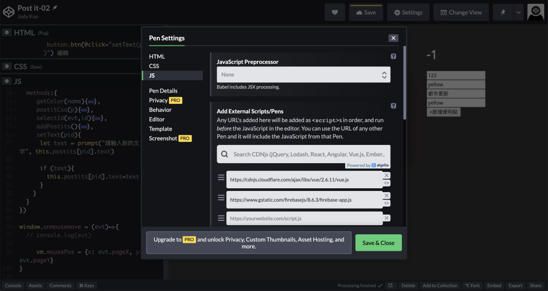The height and width of the screenshot is (291, 548).
Task: Open the Assets panel
Action: pos(35,286)
